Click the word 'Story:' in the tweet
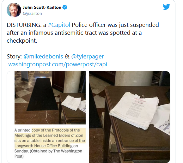Image resolution: width=183 pixels, height=163 pixels. click(x=14, y=57)
